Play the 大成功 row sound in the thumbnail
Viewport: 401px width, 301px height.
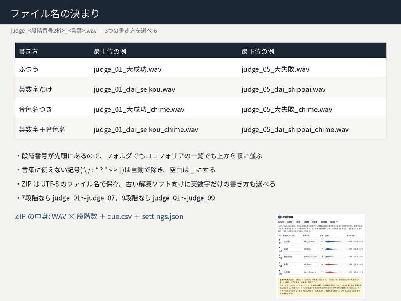coord(322,241)
